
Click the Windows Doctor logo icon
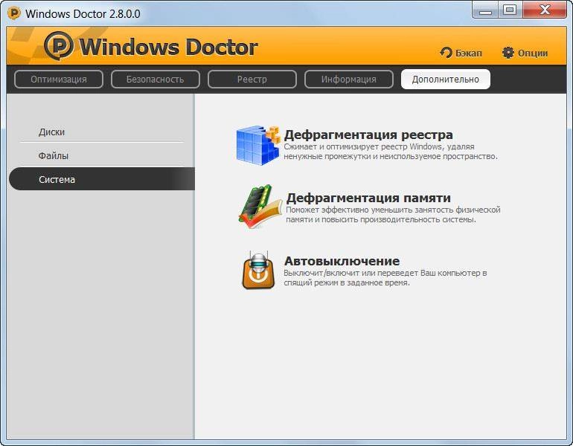[59, 45]
